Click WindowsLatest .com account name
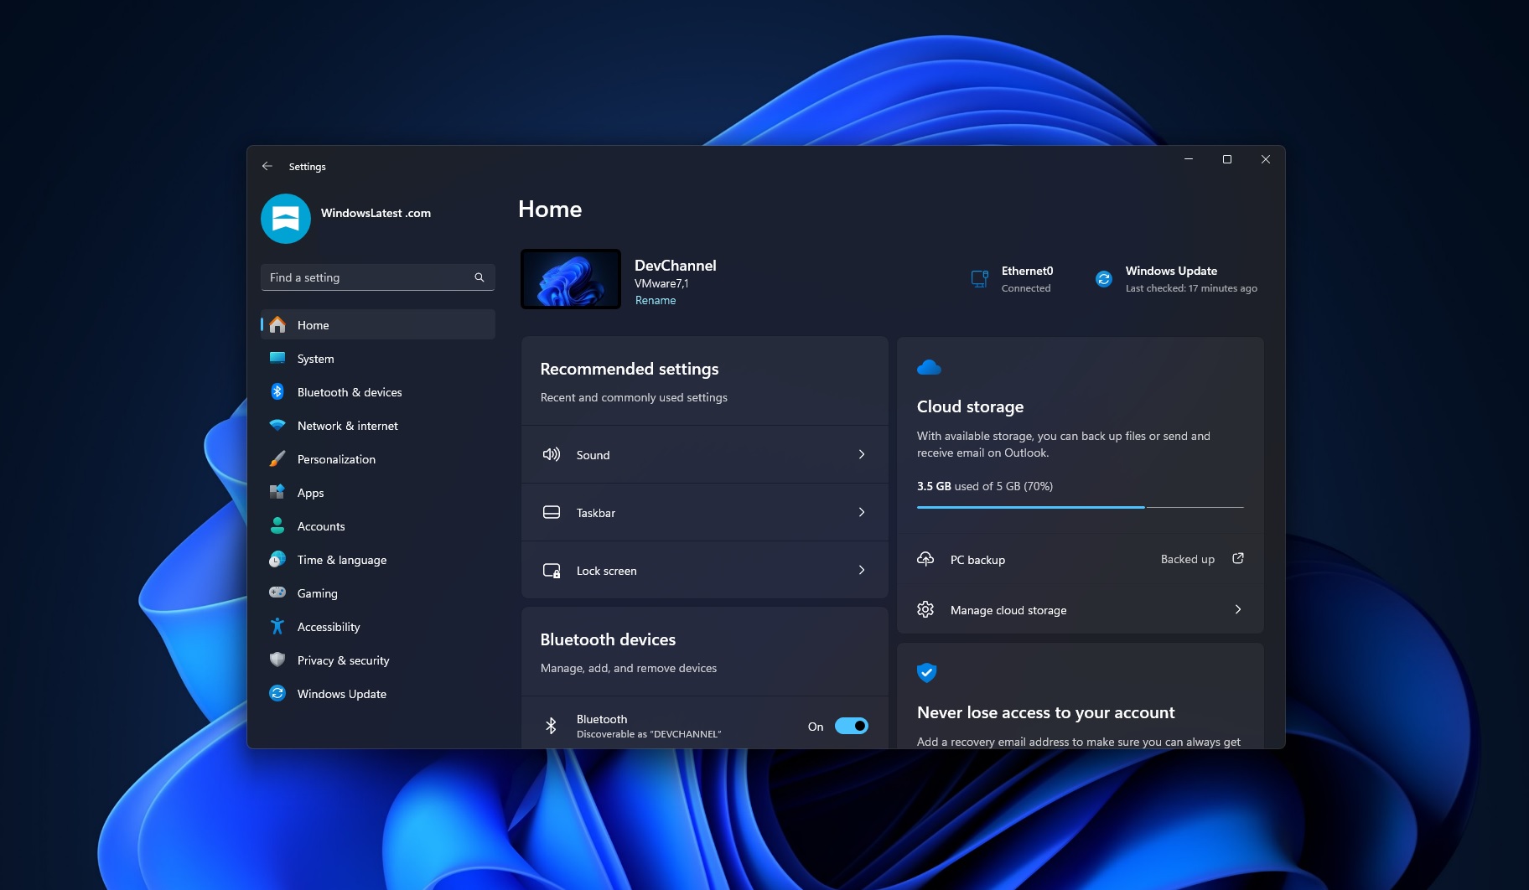 click(376, 213)
